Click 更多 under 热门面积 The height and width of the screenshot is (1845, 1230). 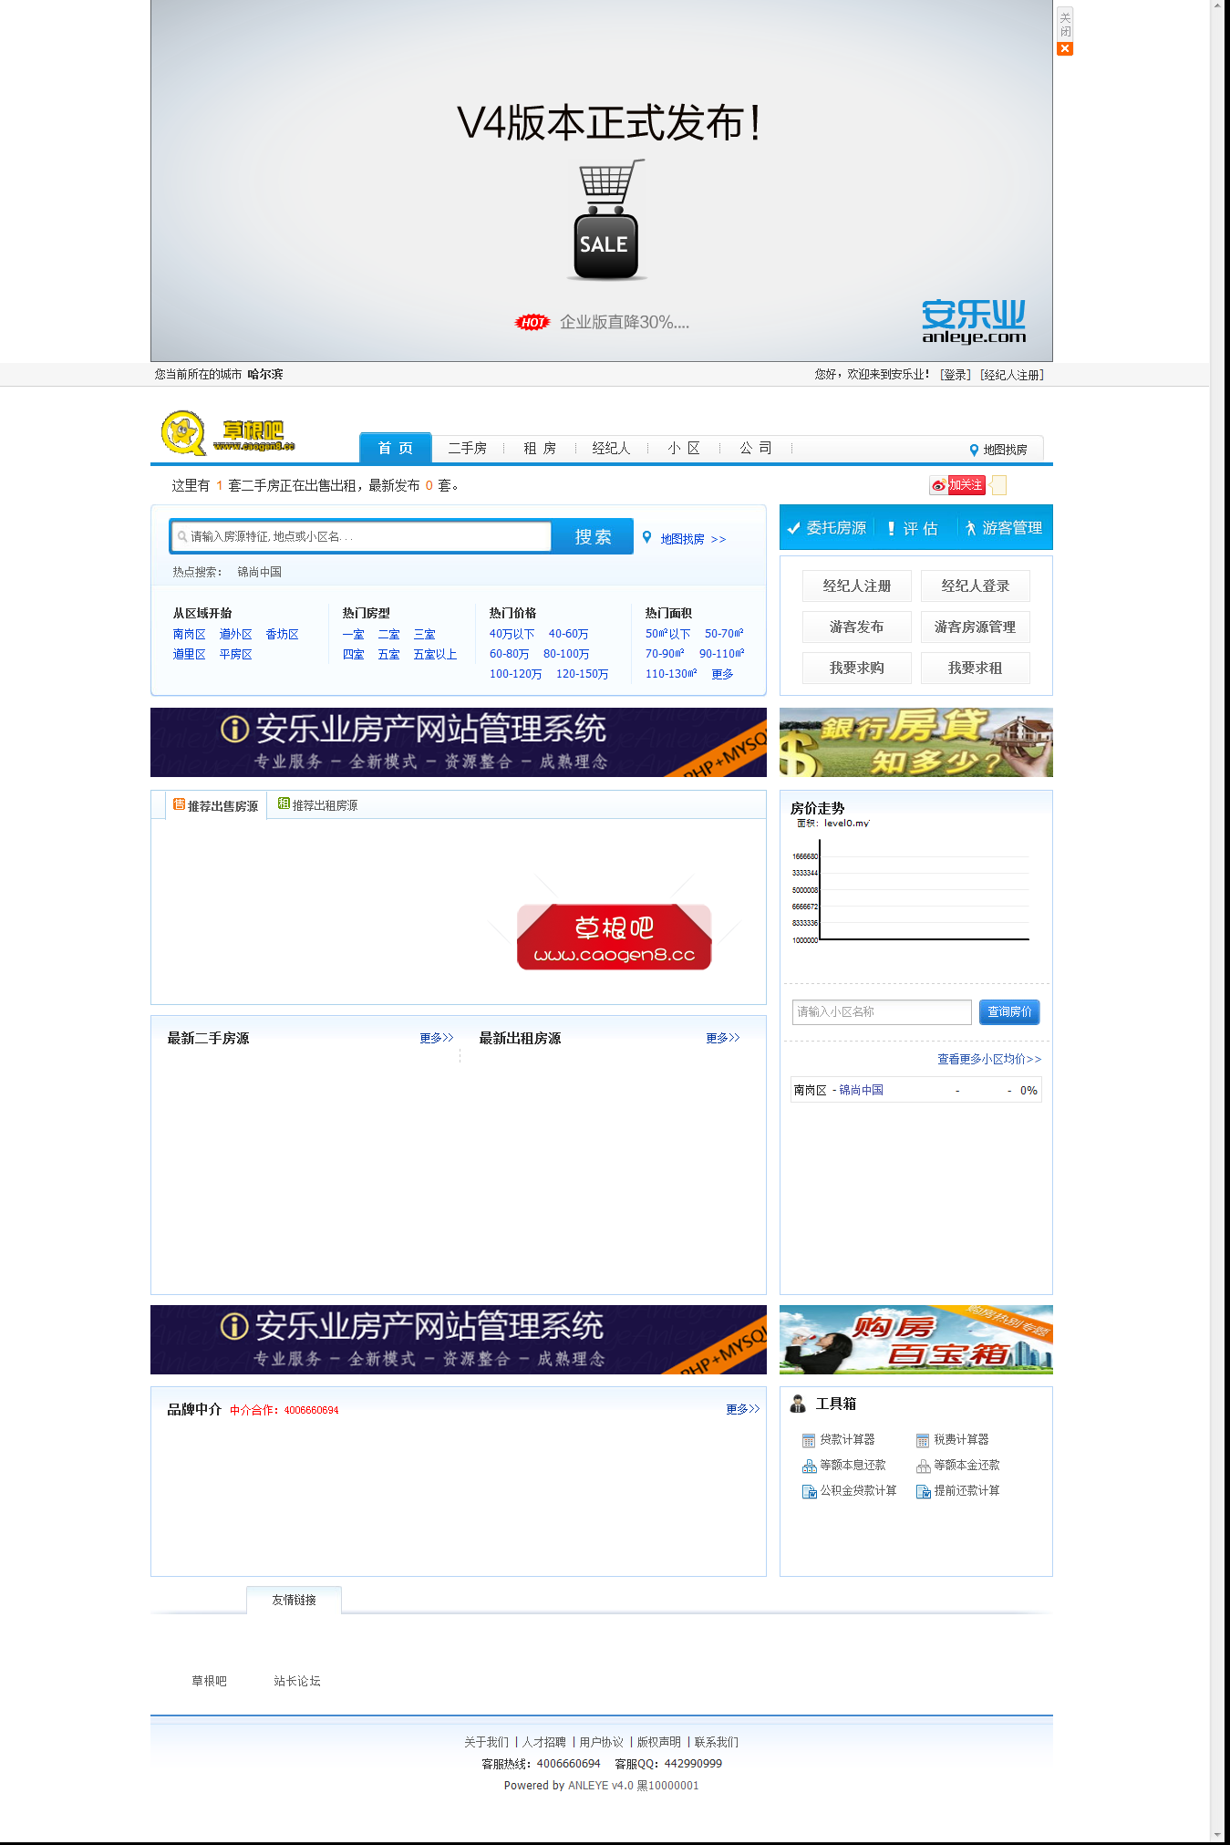point(722,674)
